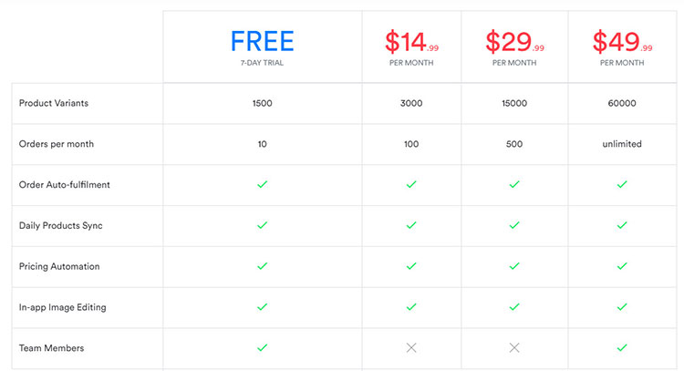Click Team Members checkmark in FREE column
Screen dimensions: 684x371
pos(262,347)
